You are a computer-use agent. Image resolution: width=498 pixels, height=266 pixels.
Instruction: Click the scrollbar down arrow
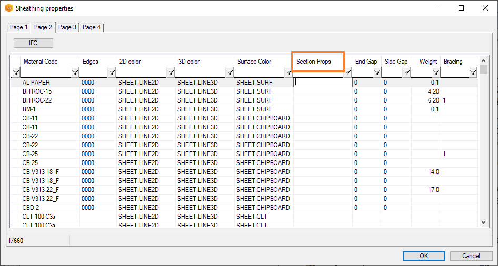[484, 222]
